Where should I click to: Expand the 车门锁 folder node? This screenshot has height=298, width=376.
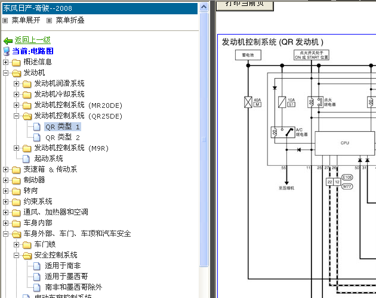[x=16, y=244]
